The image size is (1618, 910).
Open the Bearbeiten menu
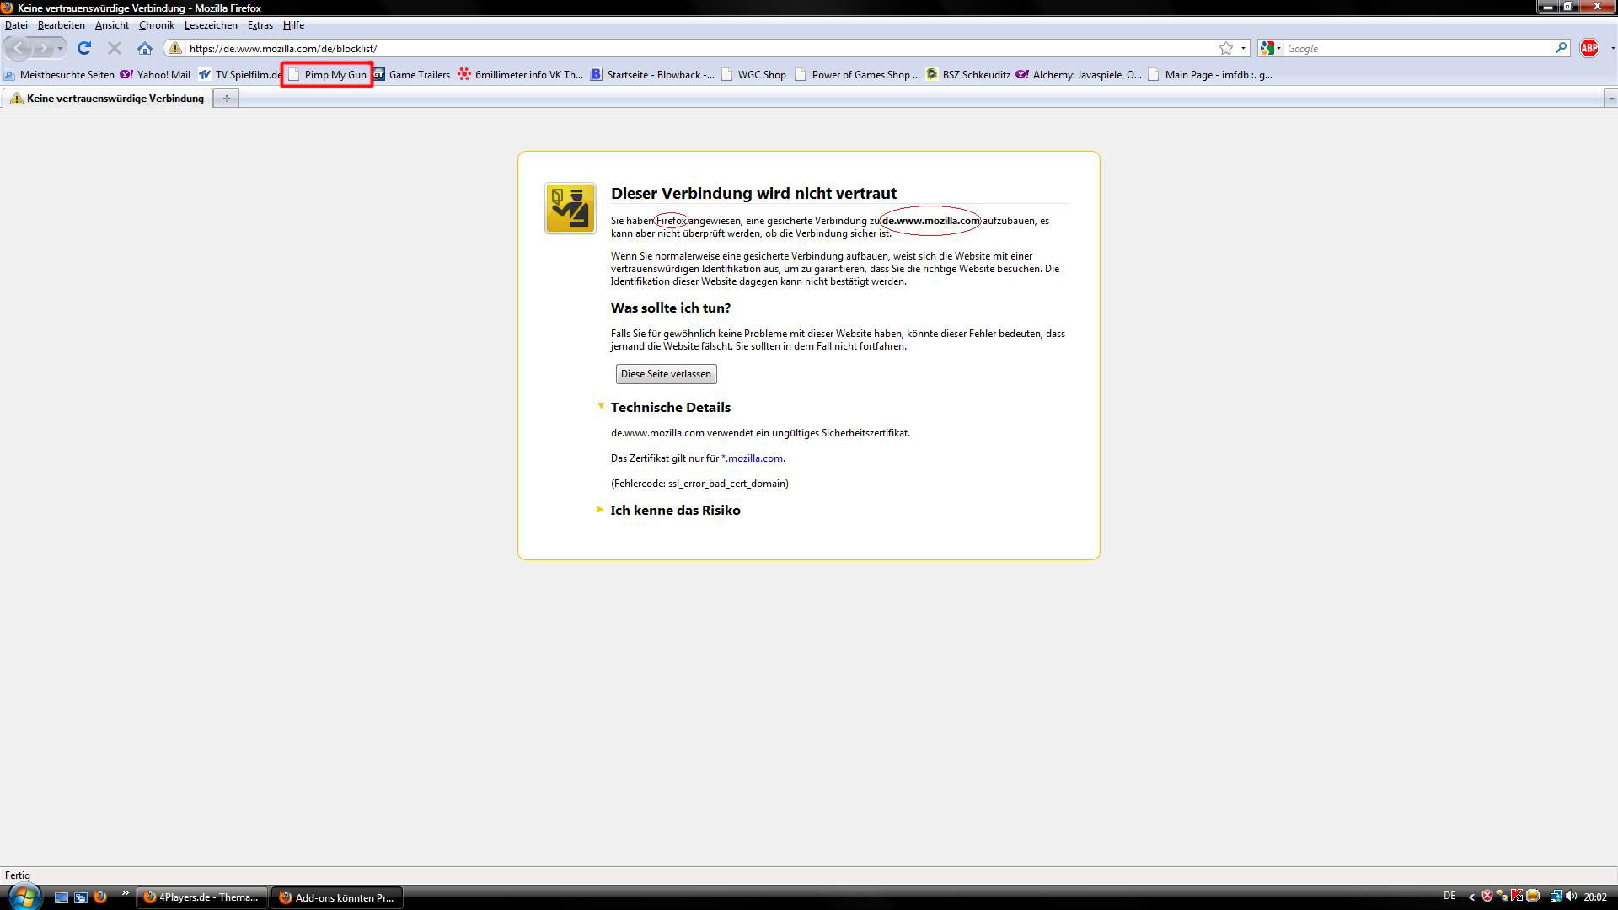(61, 25)
